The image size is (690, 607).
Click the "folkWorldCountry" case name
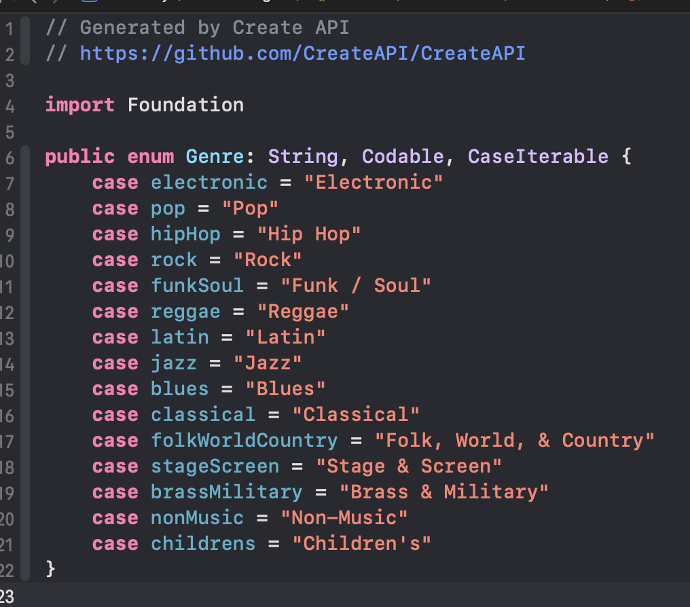click(x=244, y=441)
